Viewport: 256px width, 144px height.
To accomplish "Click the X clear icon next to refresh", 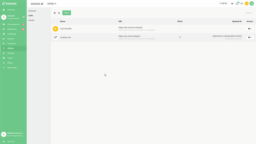I will [59, 13].
